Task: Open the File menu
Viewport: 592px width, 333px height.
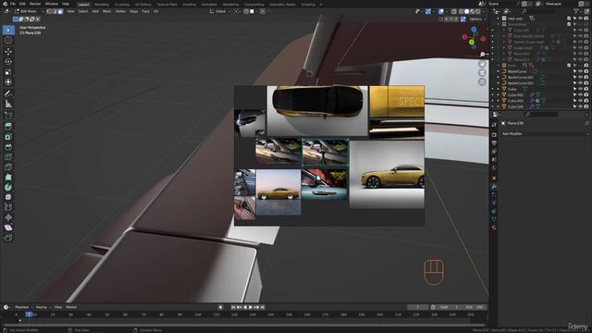Action: (12, 4)
